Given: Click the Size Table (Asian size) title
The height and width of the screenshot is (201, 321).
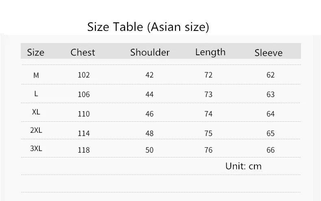Looking at the screenshot, I should coord(148,27).
